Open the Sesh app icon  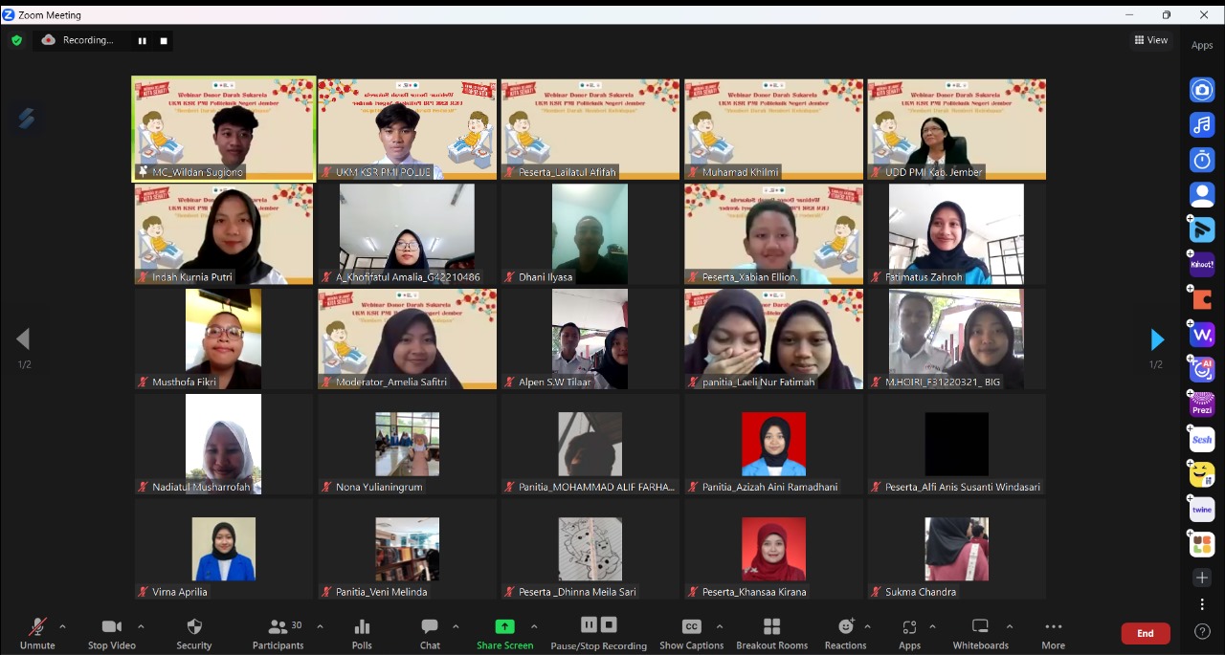[1202, 440]
